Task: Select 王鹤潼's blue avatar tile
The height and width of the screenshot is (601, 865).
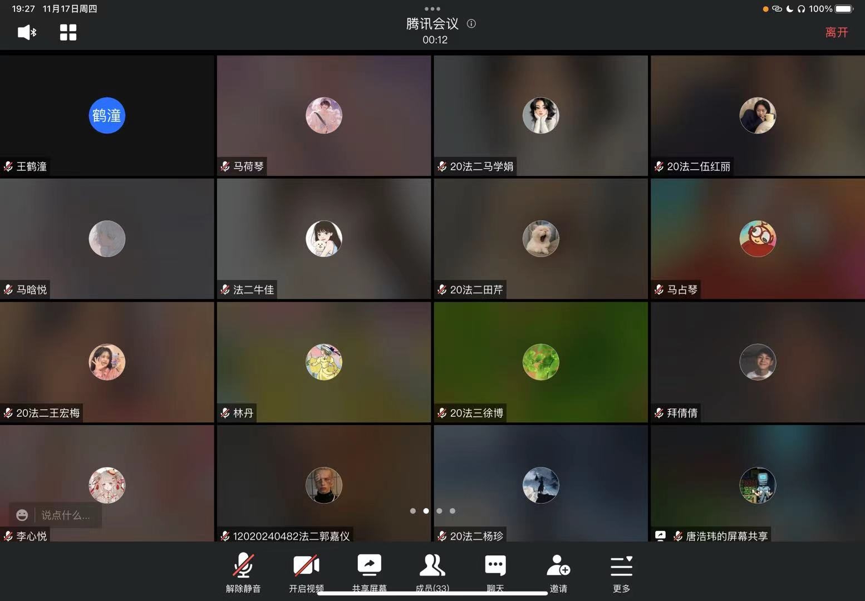Action: point(107,116)
